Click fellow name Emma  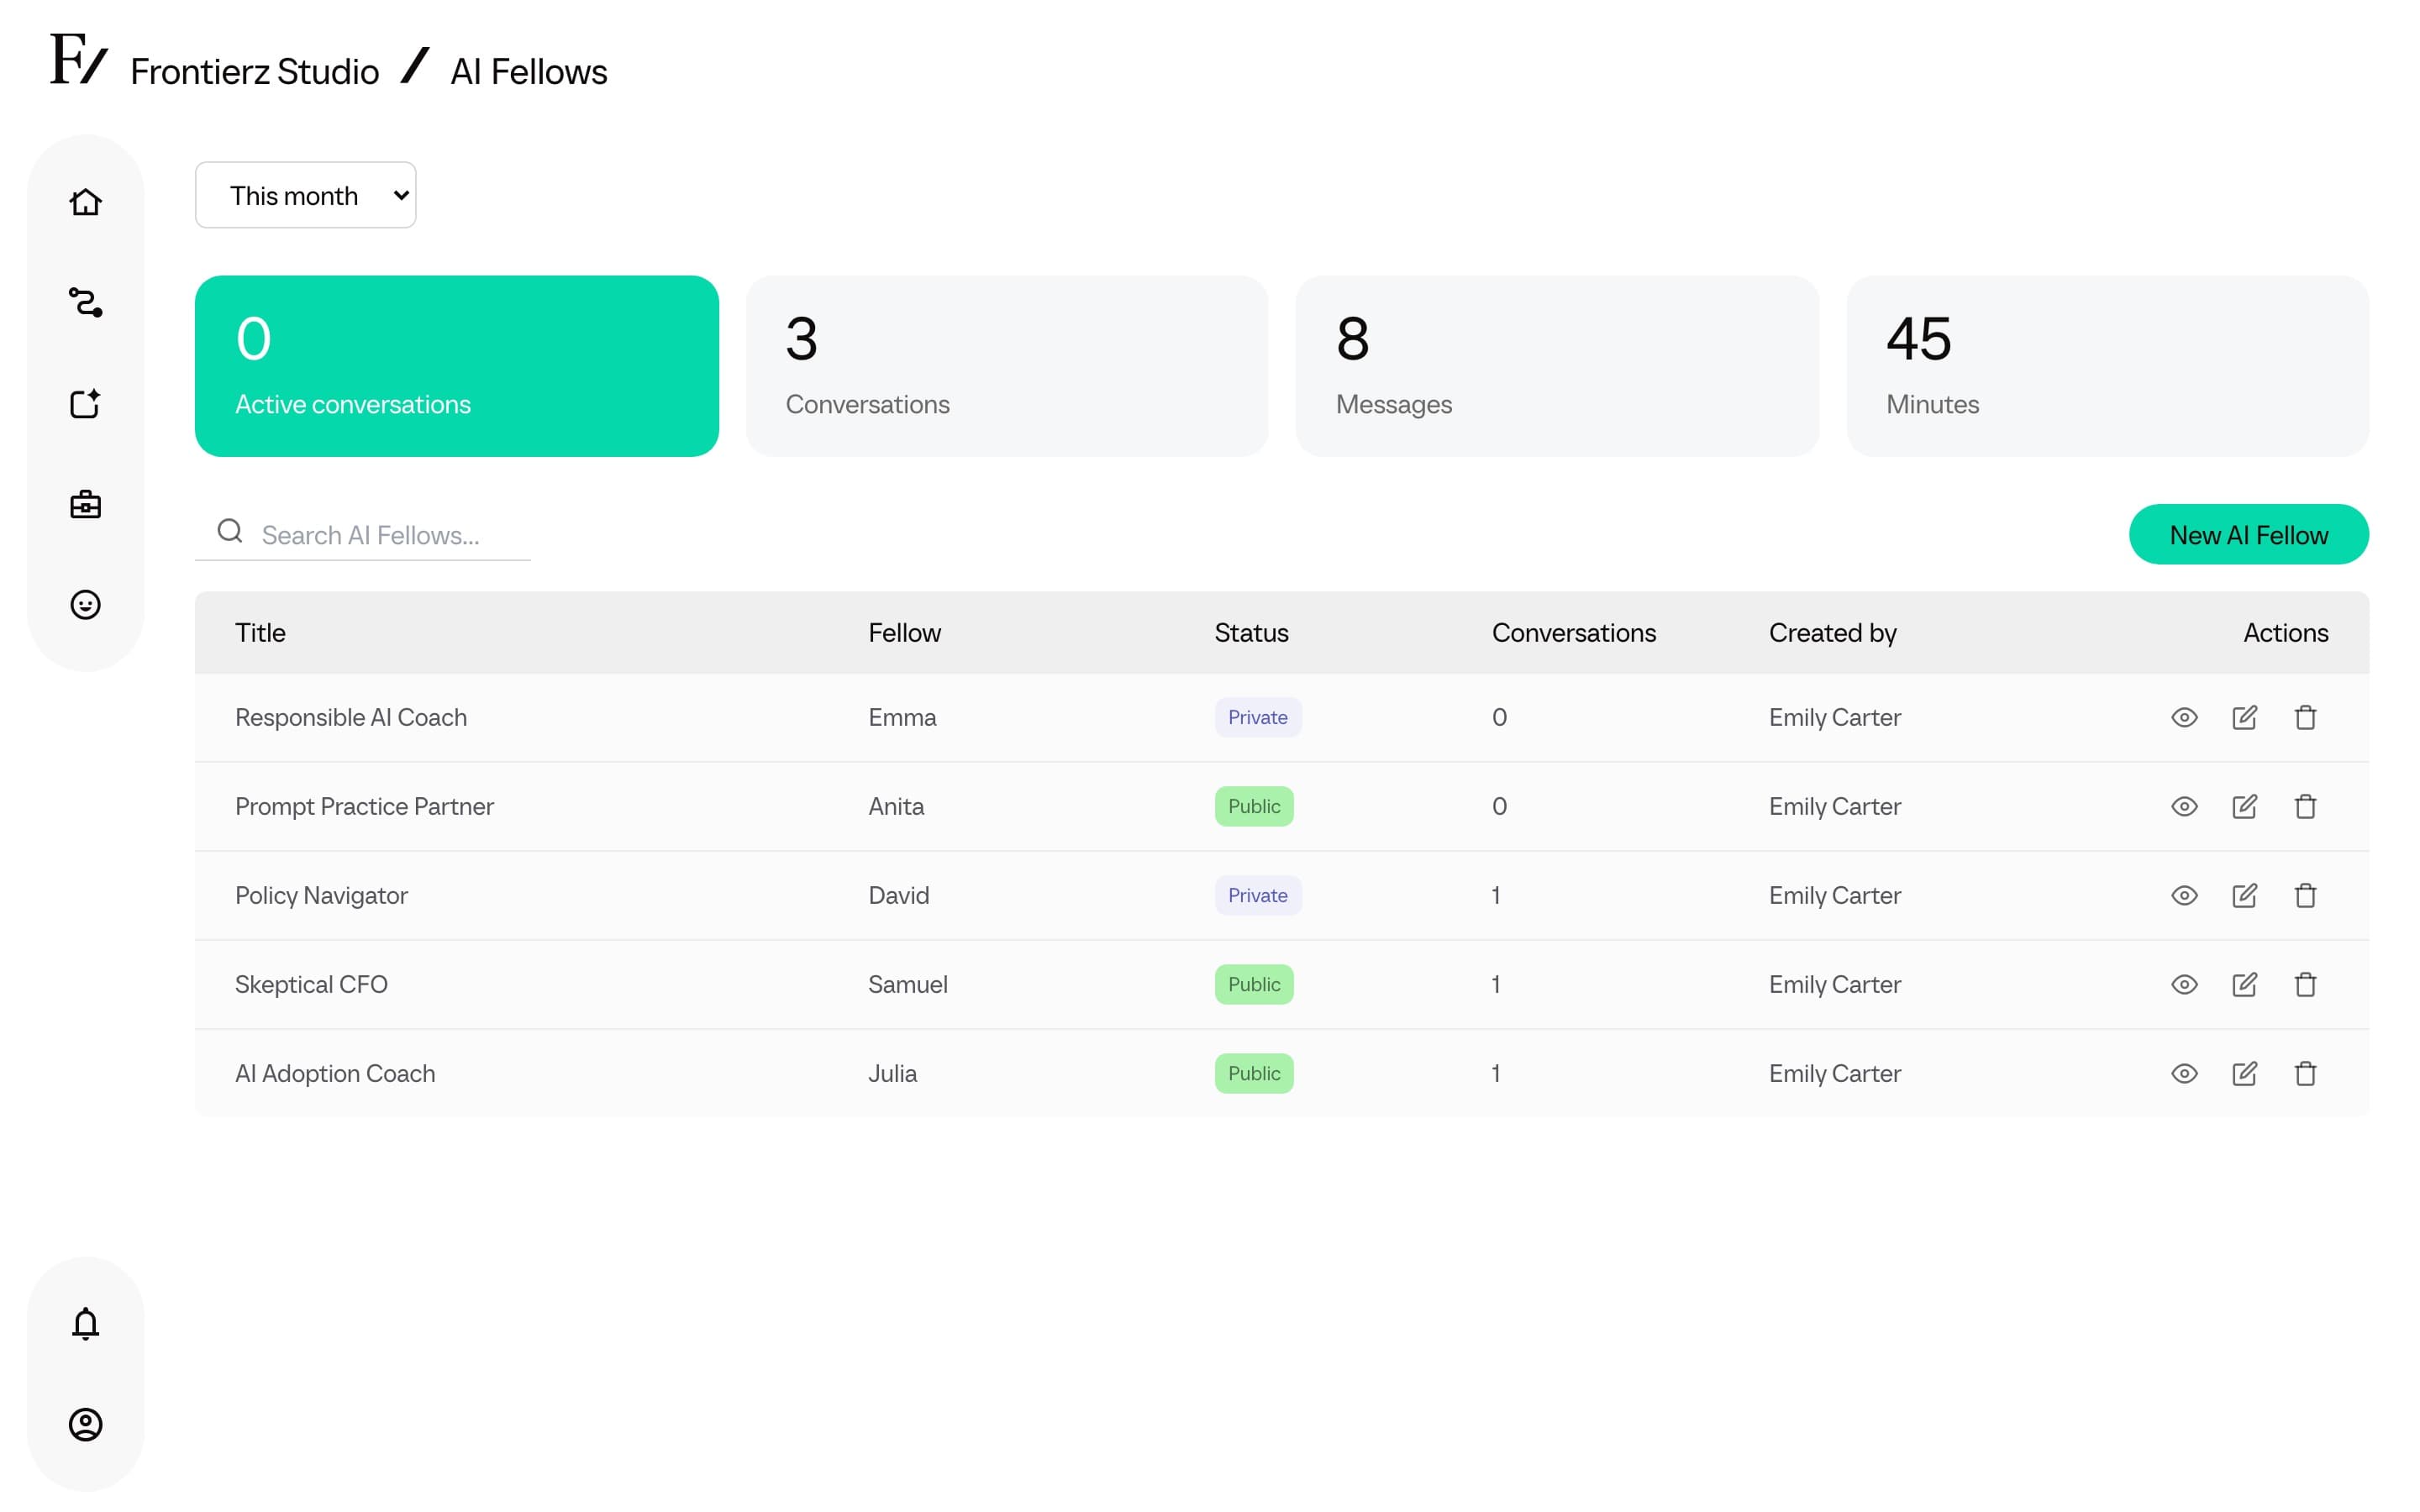(902, 717)
